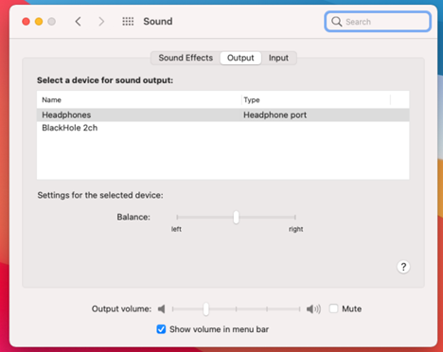The width and height of the screenshot is (443, 352).
Task: Click the Balance slider thumb
Action: pyautogui.click(x=236, y=218)
